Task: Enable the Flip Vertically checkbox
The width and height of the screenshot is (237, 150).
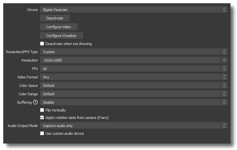Action: (42, 110)
